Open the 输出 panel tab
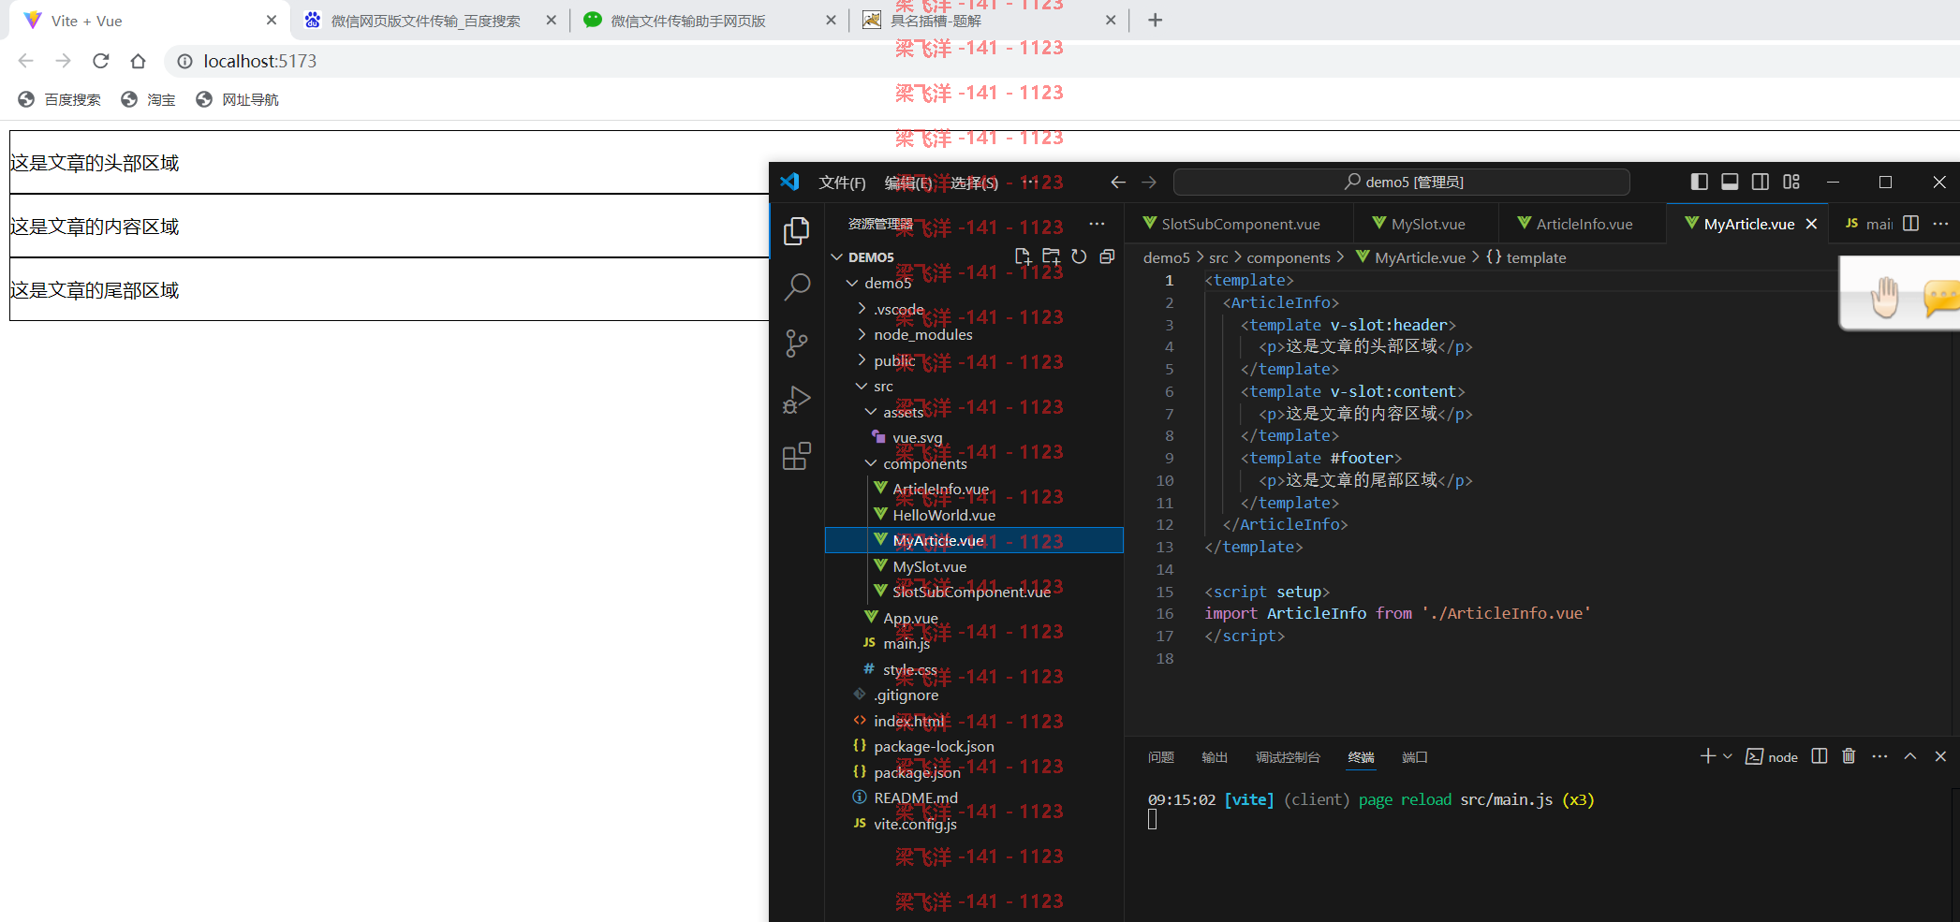Screen dimensions: 1960x922 [x=1215, y=757]
